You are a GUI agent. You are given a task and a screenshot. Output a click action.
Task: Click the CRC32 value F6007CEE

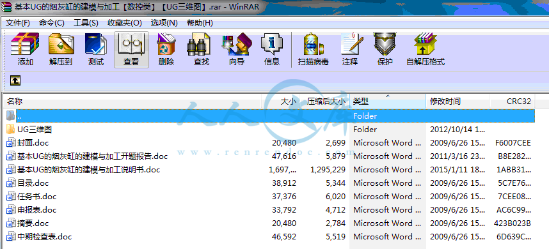(513, 143)
